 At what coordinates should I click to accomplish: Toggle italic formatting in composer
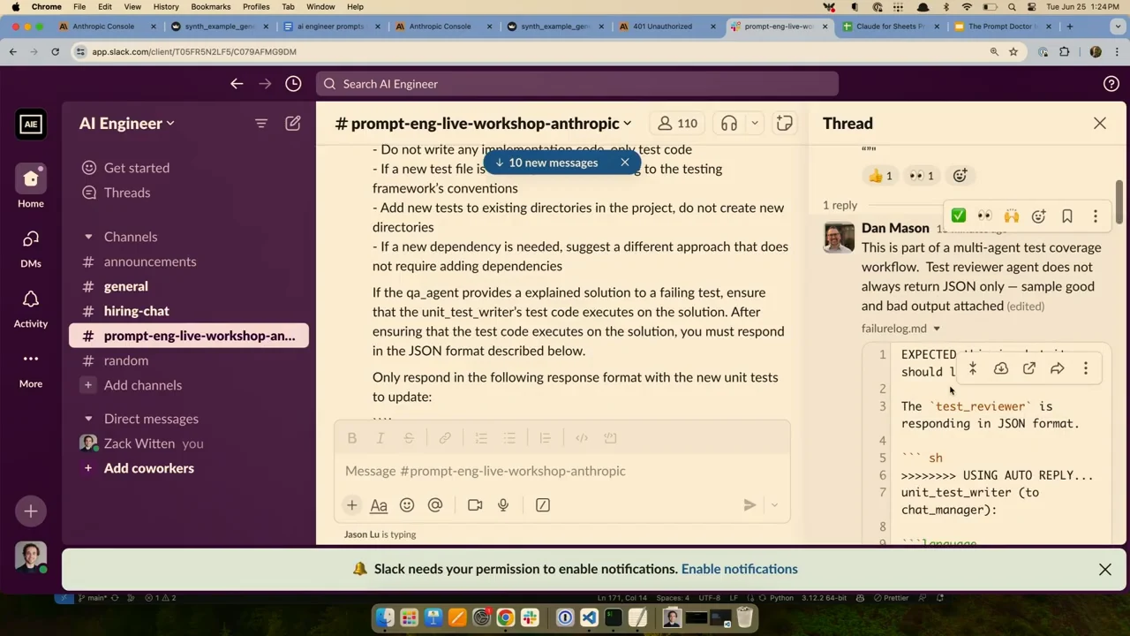click(380, 438)
